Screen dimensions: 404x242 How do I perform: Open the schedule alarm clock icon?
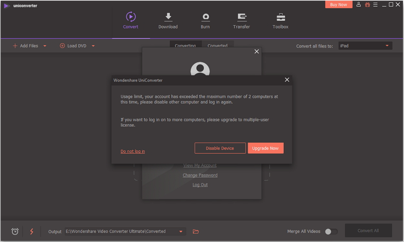pos(15,232)
